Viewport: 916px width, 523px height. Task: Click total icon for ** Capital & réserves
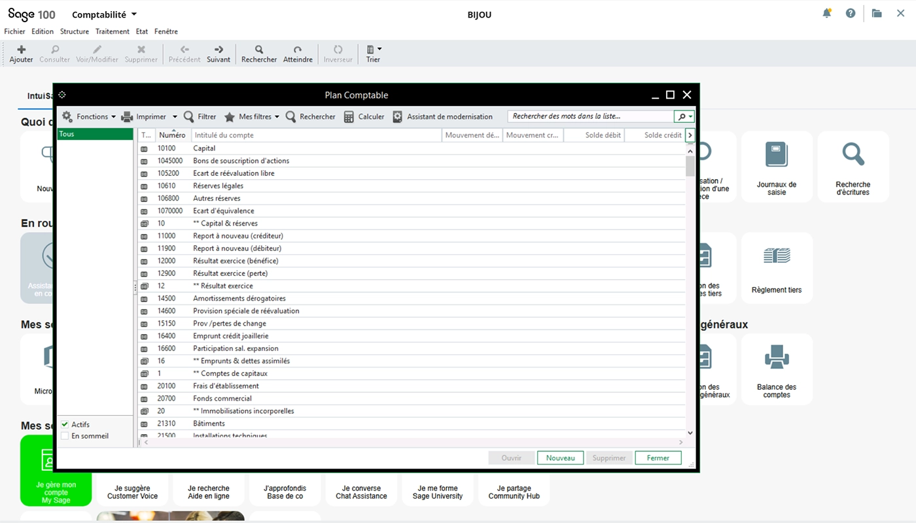pos(145,224)
